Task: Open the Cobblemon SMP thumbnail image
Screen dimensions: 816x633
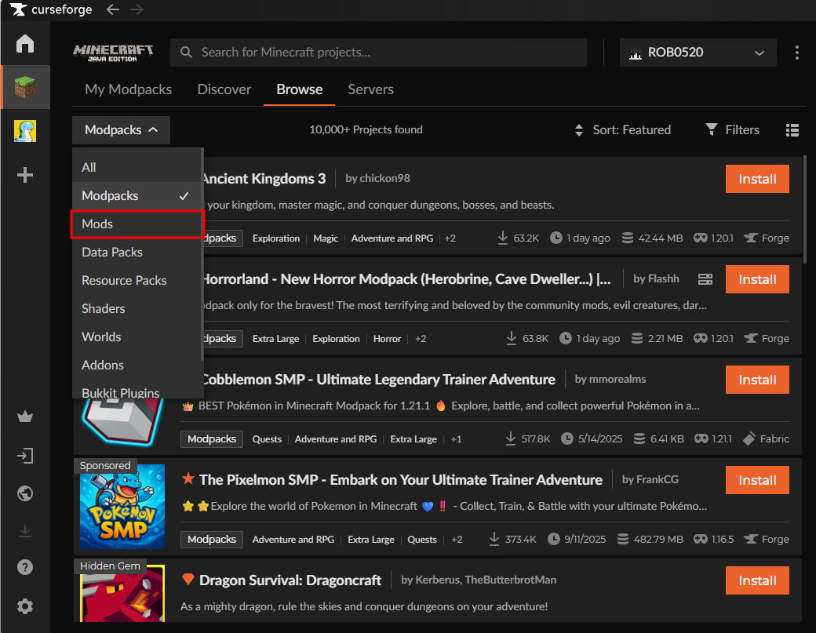Action: pos(122,422)
